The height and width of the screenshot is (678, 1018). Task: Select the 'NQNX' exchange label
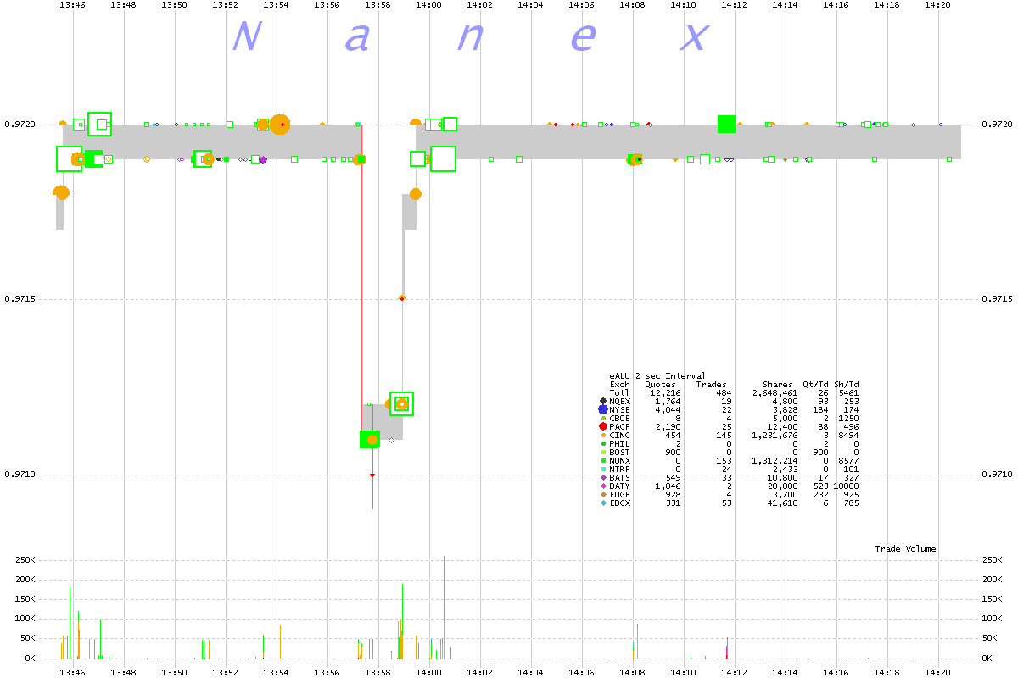coord(619,460)
